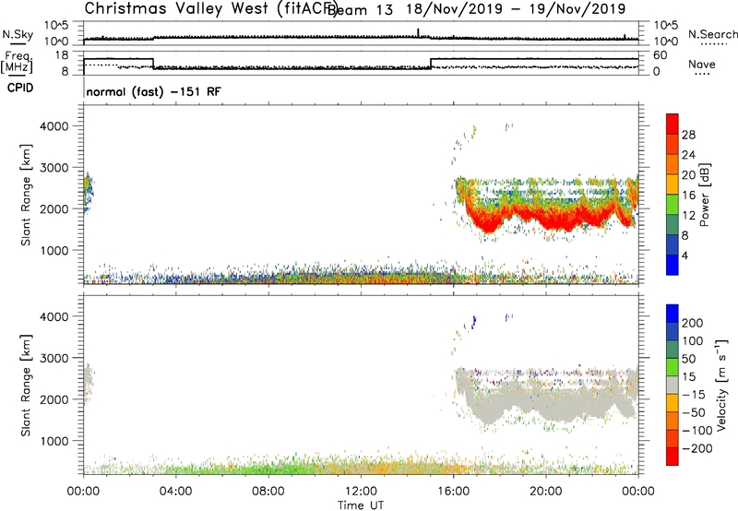Click the '20:00' time axis tick label
The width and height of the screenshot is (738, 511).
pyautogui.click(x=545, y=491)
